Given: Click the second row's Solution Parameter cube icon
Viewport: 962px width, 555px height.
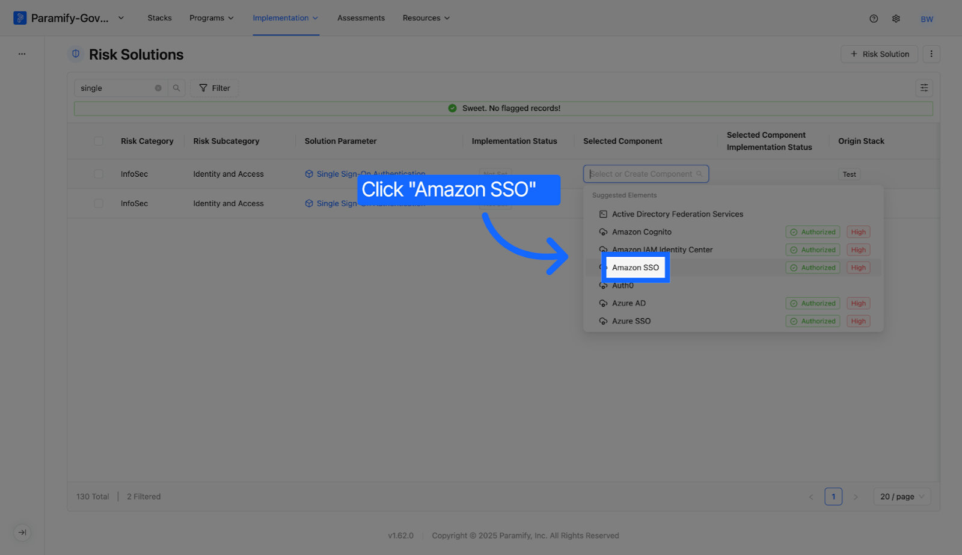Looking at the screenshot, I should click(x=309, y=203).
